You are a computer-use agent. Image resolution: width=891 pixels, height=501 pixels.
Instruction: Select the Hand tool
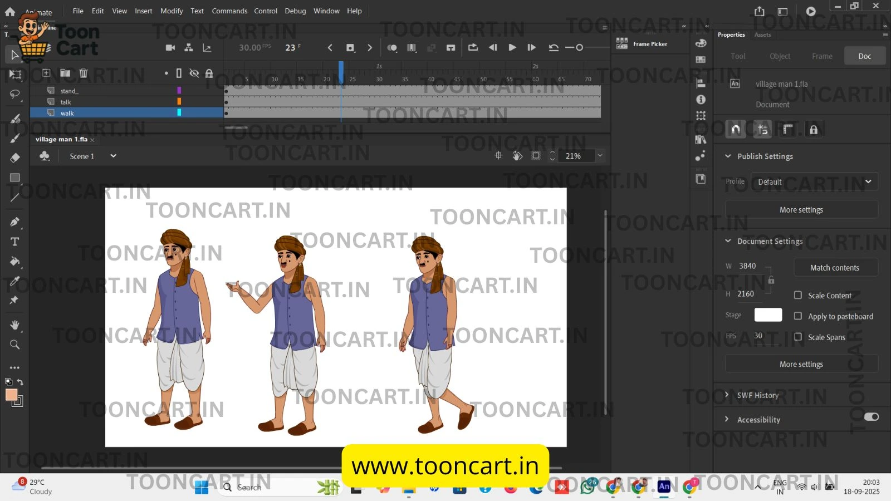pyautogui.click(x=15, y=325)
